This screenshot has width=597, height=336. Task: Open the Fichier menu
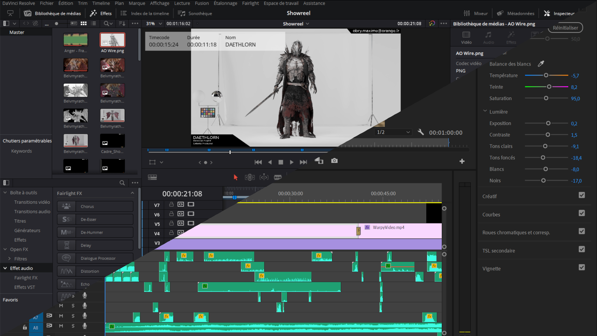[x=47, y=3]
